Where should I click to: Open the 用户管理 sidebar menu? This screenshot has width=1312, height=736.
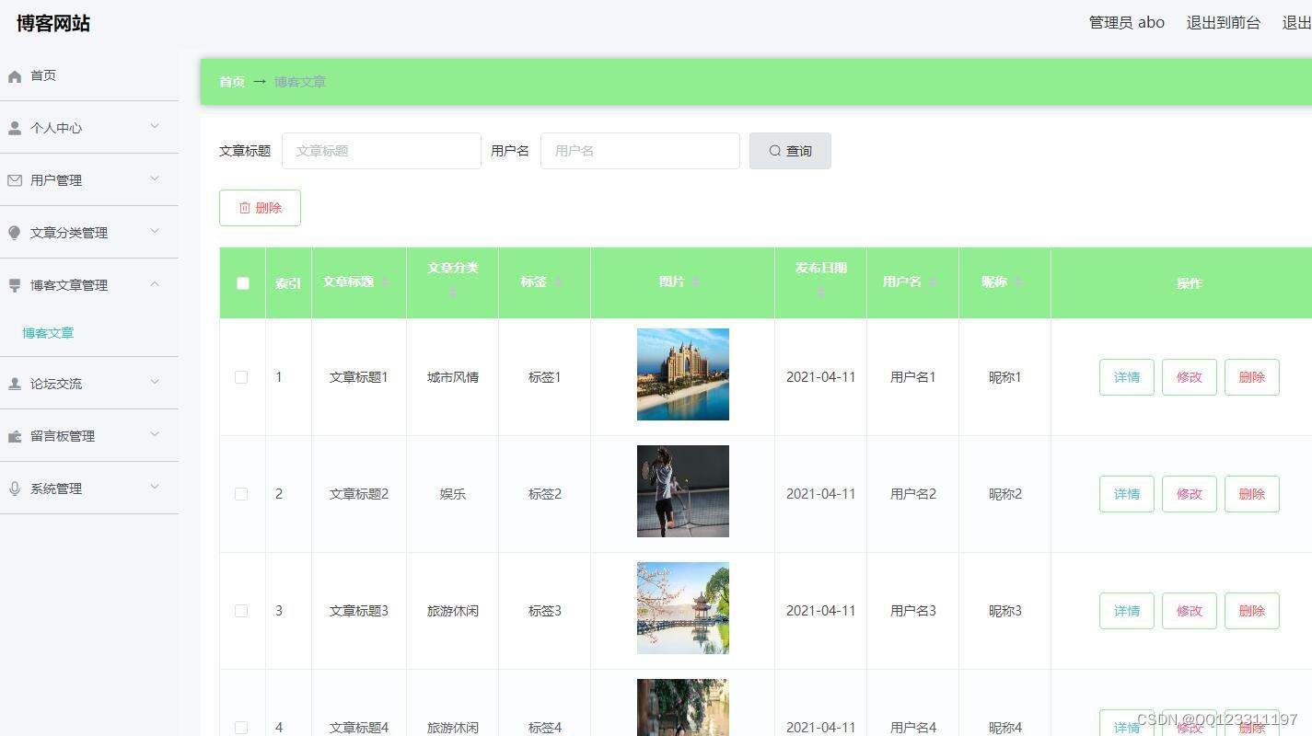[x=89, y=180]
